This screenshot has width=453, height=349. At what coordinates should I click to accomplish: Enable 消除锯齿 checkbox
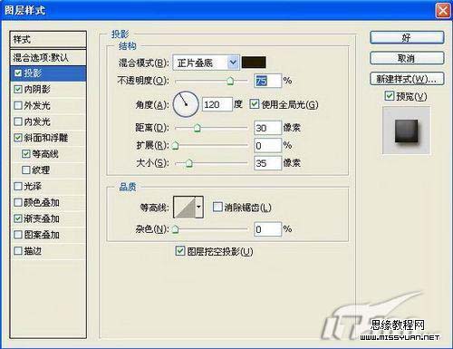tap(217, 207)
